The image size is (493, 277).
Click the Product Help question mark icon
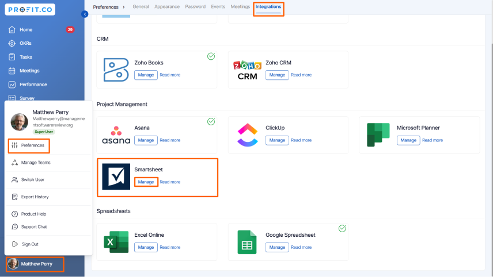[14, 214]
